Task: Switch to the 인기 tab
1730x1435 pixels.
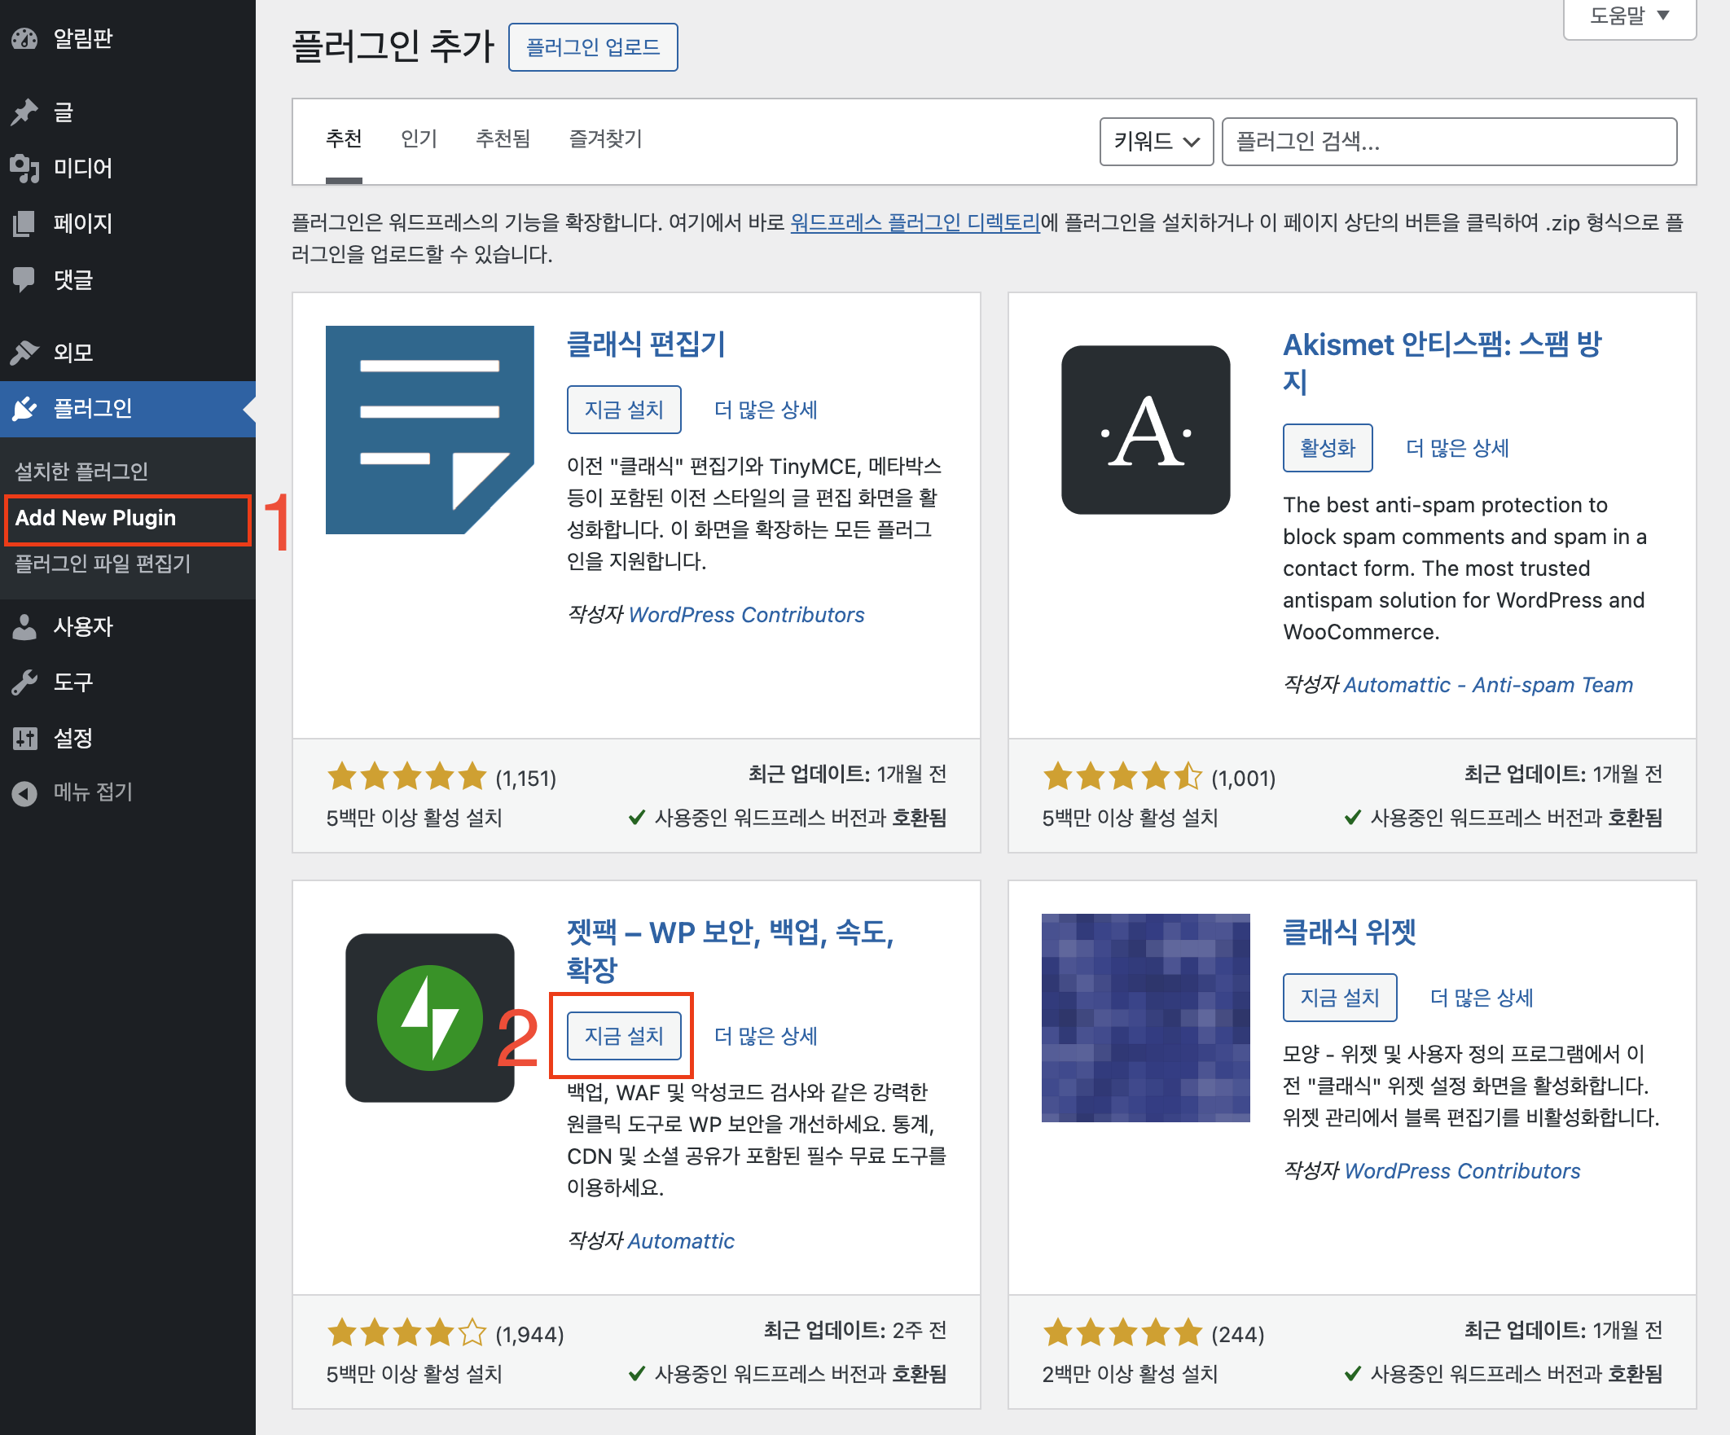Action: coord(418,139)
